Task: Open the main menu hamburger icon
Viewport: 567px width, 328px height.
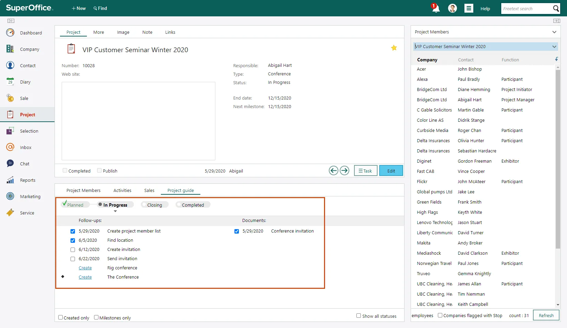Action: (x=469, y=8)
